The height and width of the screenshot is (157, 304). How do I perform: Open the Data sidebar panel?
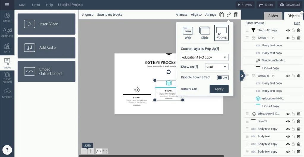click(7, 48)
